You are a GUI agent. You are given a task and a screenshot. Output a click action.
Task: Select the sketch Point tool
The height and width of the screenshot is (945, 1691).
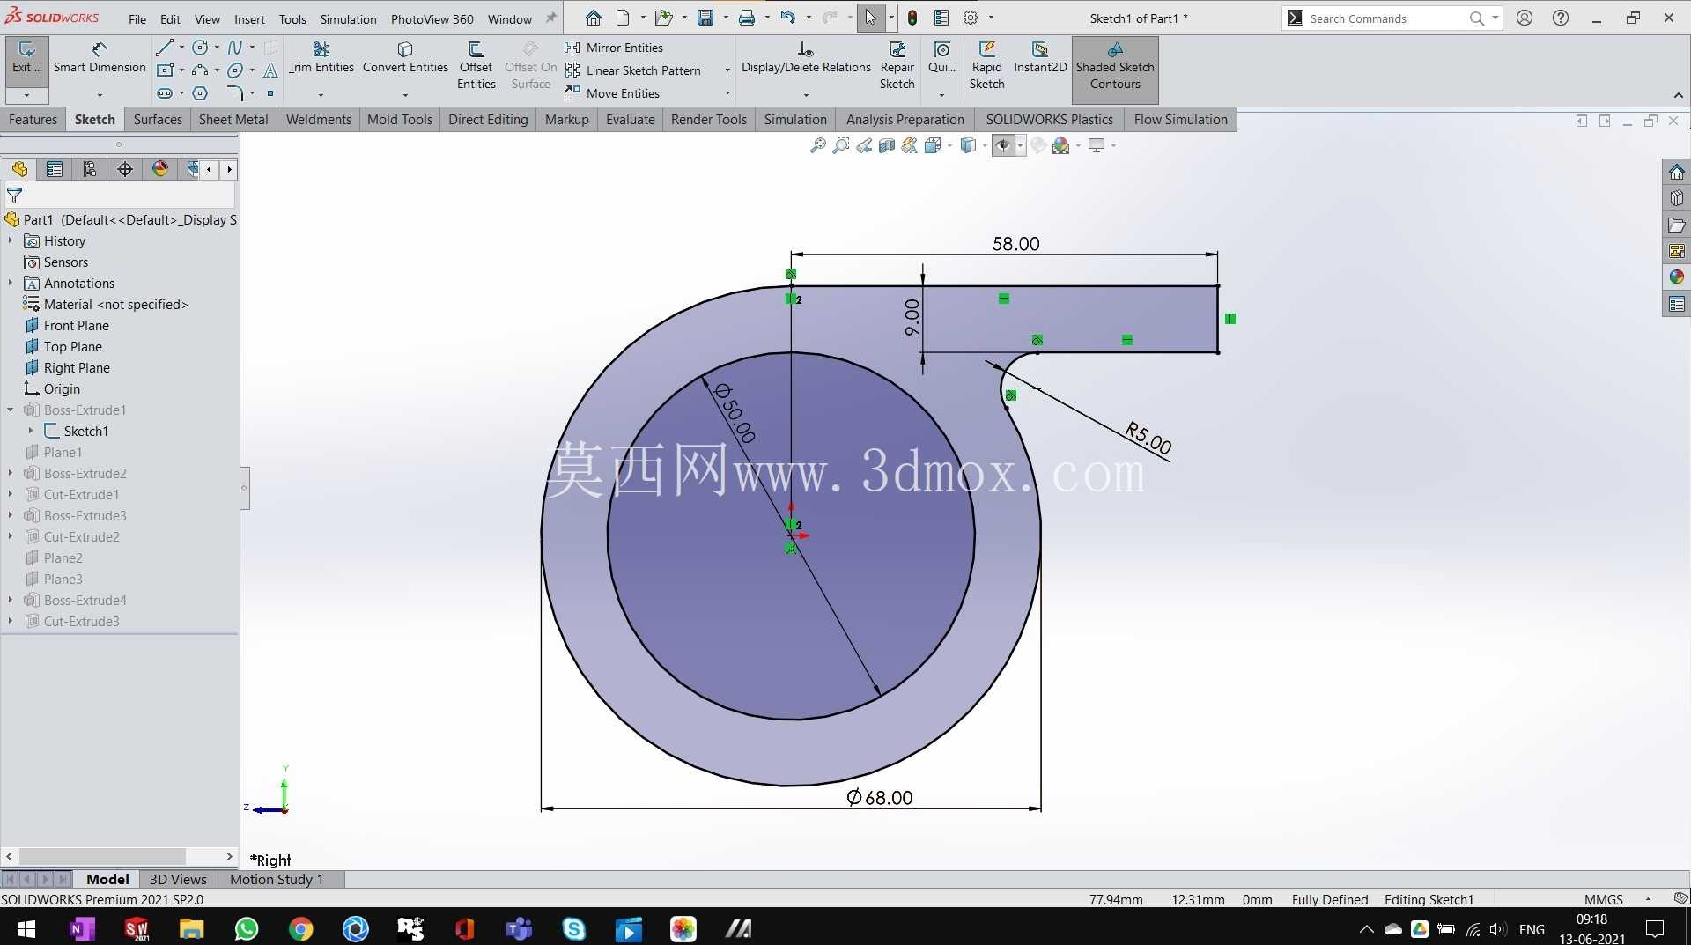click(270, 93)
